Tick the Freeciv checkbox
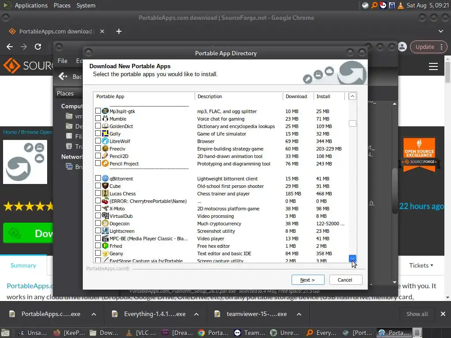The height and width of the screenshot is (338, 451). 98,148
